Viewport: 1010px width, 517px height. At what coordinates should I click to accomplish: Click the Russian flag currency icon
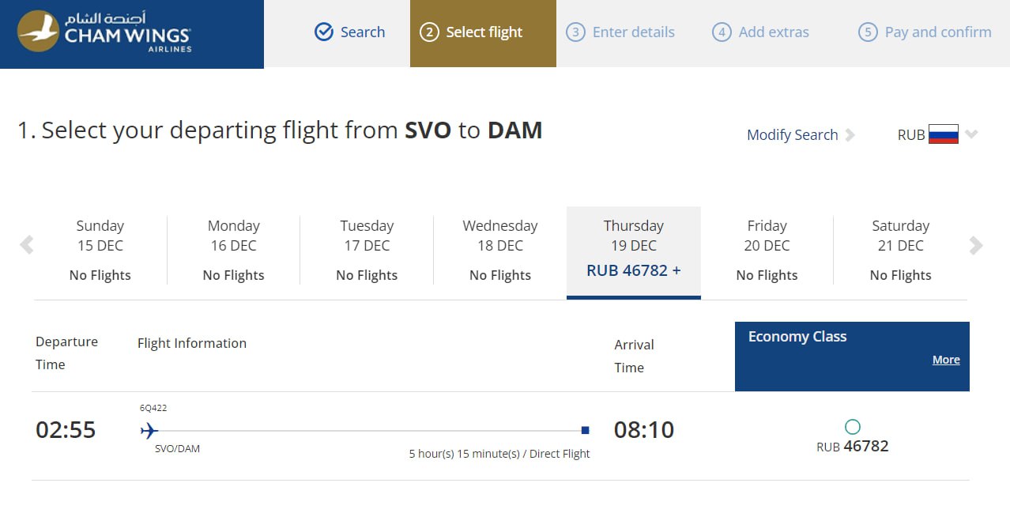944,134
